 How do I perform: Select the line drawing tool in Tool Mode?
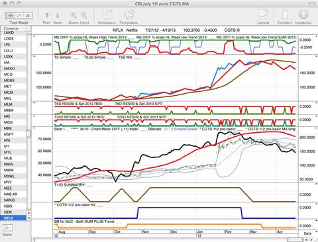(19, 15)
